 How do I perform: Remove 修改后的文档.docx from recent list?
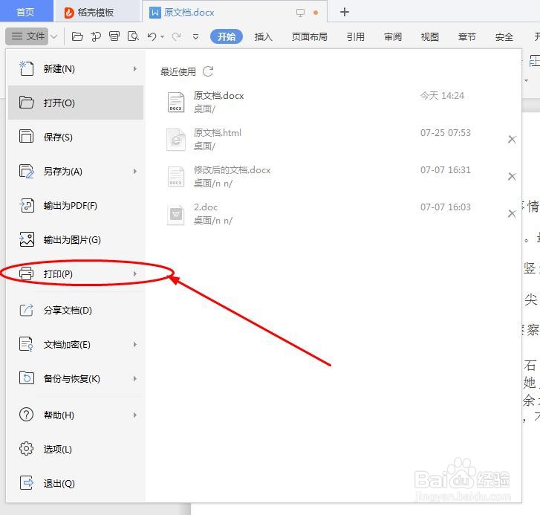point(512,176)
